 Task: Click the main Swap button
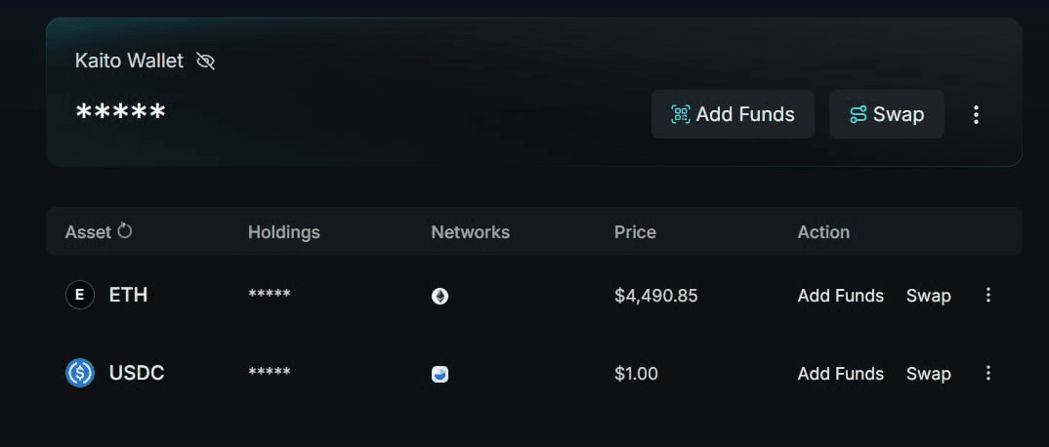887,114
